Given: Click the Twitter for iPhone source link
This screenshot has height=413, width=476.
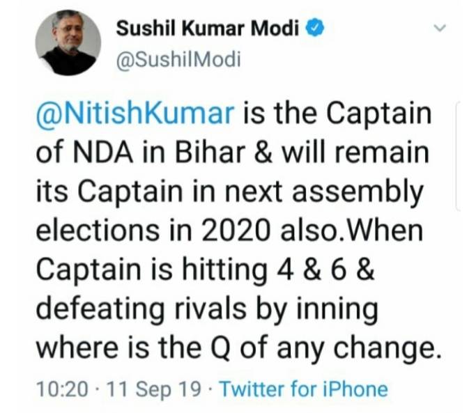Looking at the screenshot, I should click(x=303, y=389).
